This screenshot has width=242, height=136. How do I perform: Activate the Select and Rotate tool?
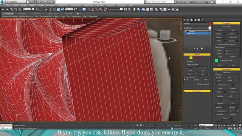[x=54, y=9]
